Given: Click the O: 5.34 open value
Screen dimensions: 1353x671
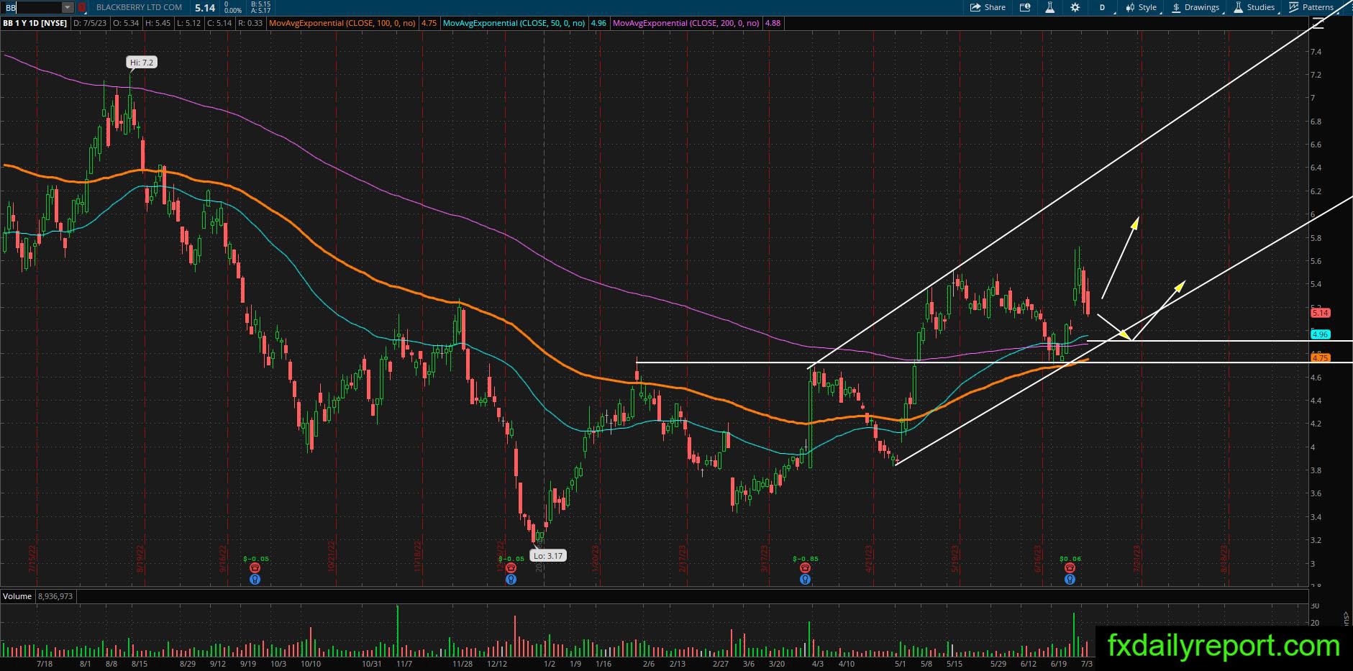Looking at the screenshot, I should click(126, 23).
